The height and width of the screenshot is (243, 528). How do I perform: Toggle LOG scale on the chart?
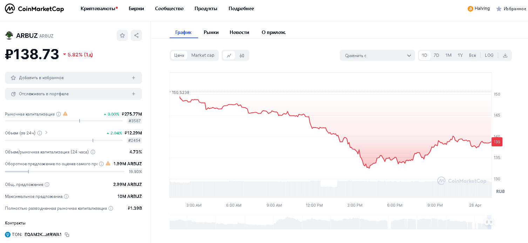click(489, 55)
